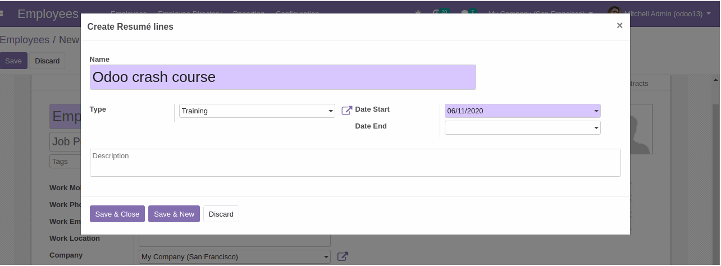Open the Date Start picker field

[522, 111]
